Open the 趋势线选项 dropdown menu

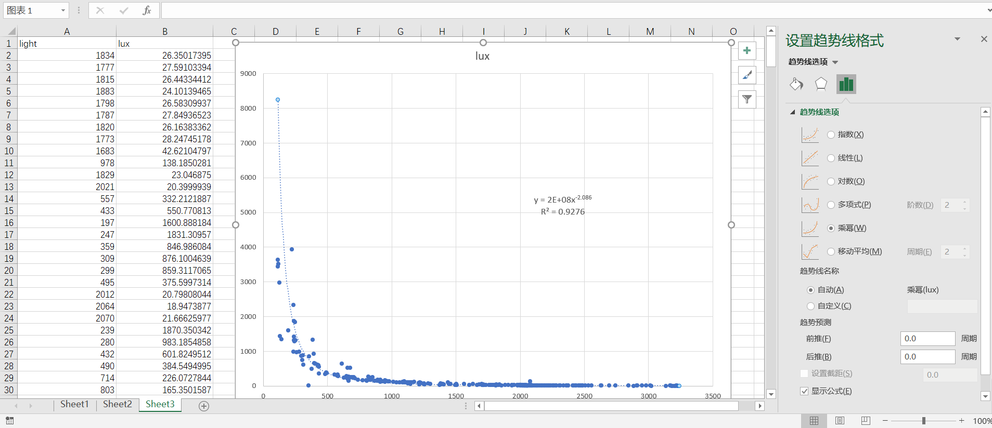(x=835, y=62)
